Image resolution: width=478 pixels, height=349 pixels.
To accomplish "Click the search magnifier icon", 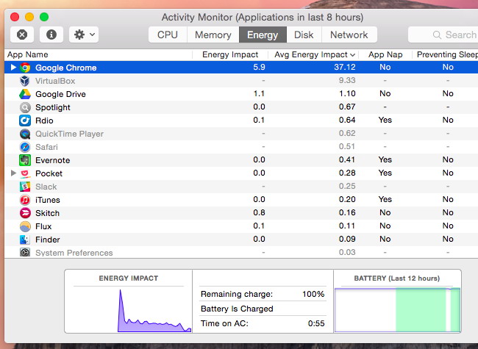I will click(437, 35).
